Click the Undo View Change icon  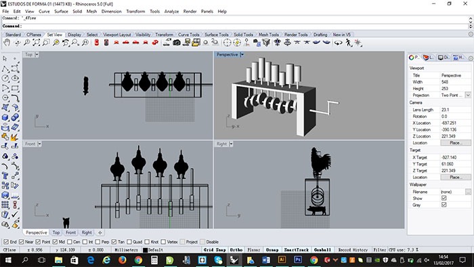click(66, 43)
